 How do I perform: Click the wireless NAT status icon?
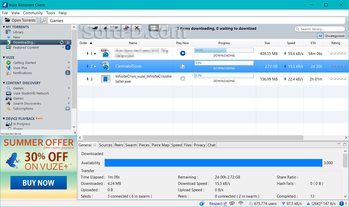[x=241, y=203]
